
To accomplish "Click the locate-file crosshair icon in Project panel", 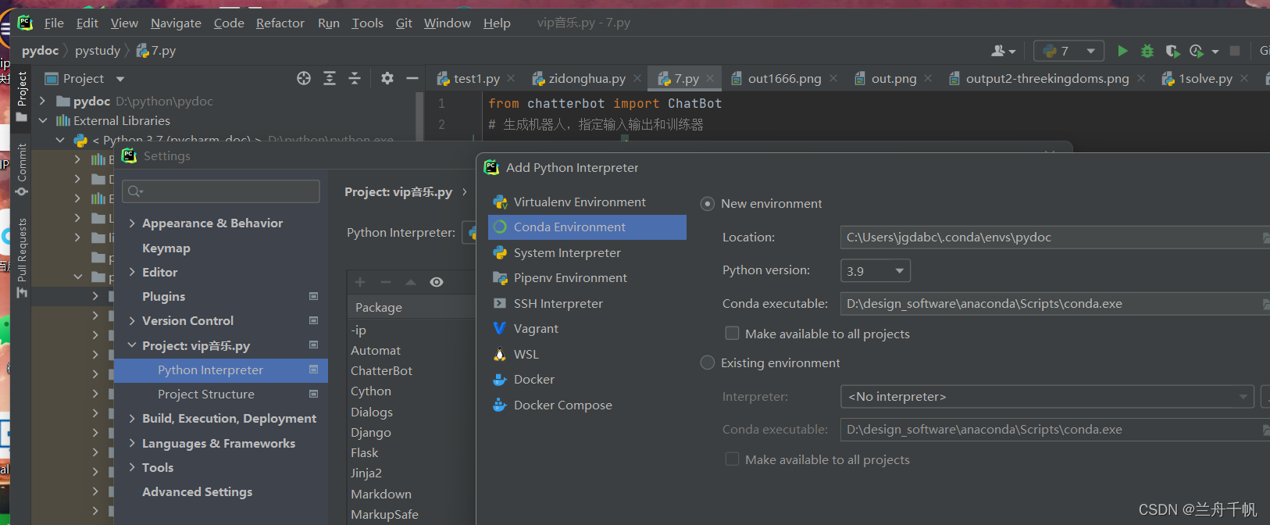I will (304, 78).
